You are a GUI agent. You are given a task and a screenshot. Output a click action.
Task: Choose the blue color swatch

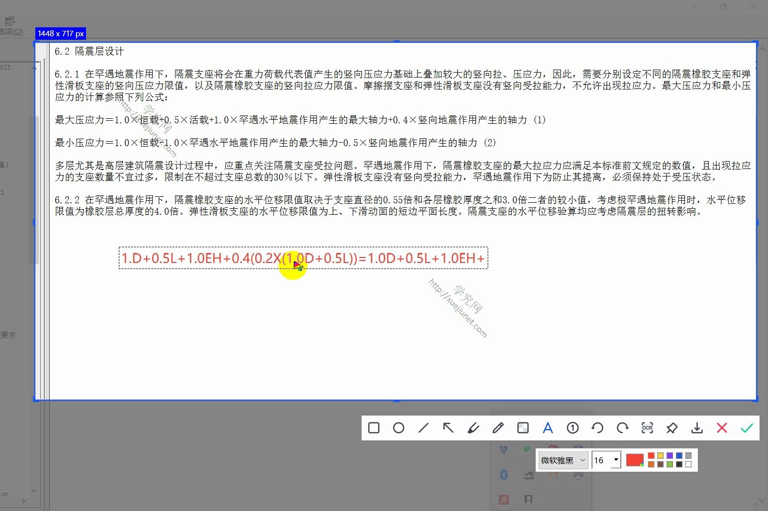pyautogui.click(x=679, y=456)
